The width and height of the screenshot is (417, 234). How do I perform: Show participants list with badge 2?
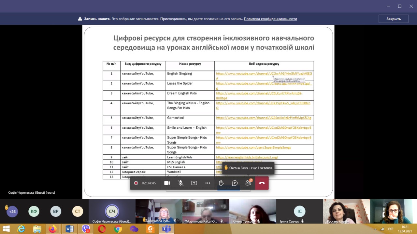248,183
